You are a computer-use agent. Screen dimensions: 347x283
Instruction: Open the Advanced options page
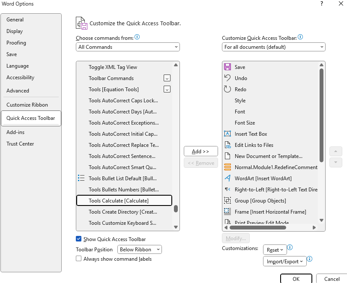(31, 91)
